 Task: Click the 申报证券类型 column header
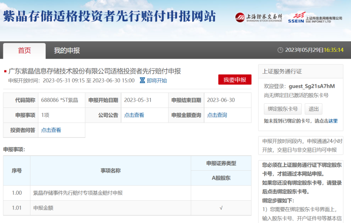pos(221,163)
